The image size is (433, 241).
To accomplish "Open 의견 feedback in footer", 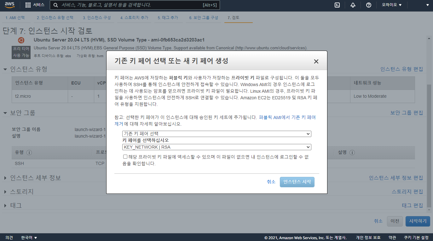I will coord(9,238).
